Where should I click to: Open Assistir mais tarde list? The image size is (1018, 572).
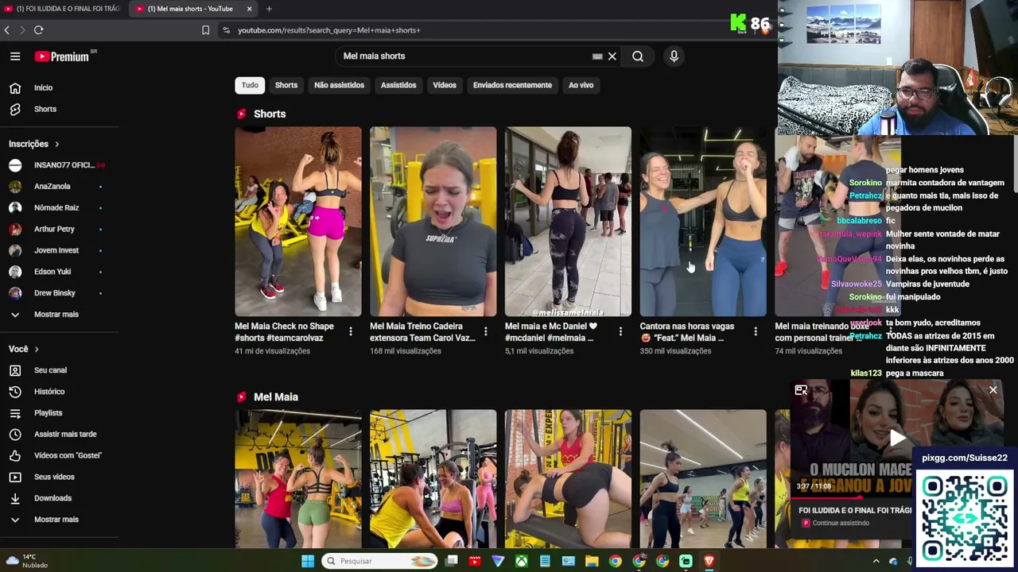coord(64,435)
